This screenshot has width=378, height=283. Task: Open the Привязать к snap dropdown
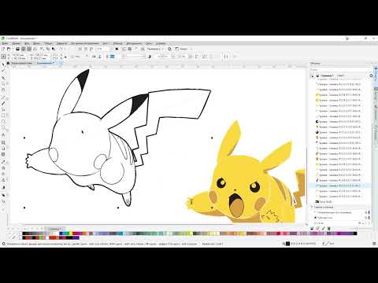[x=154, y=49]
